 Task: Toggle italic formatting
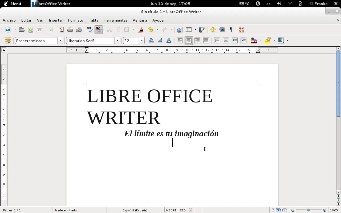(x=160, y=40)
